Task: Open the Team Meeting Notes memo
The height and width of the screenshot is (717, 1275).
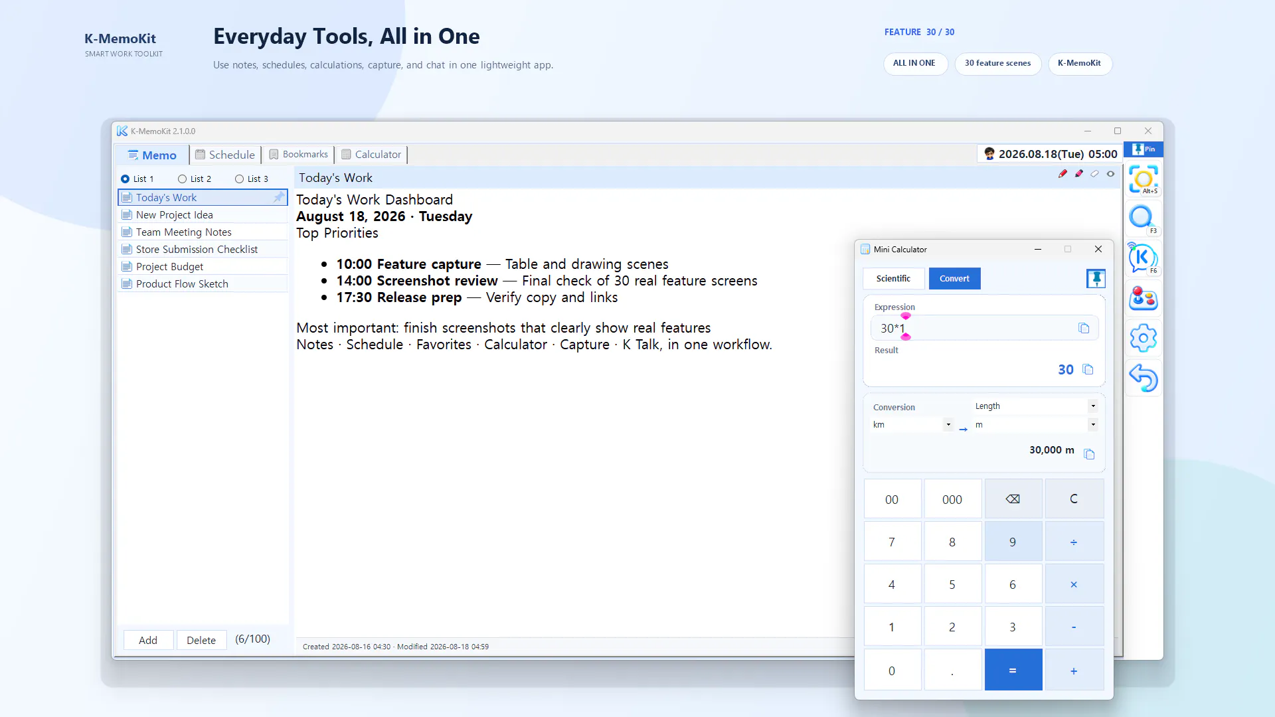Action: click(203, 232)
